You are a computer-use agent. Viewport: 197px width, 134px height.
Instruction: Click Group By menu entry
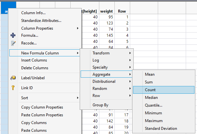[100, 105]
